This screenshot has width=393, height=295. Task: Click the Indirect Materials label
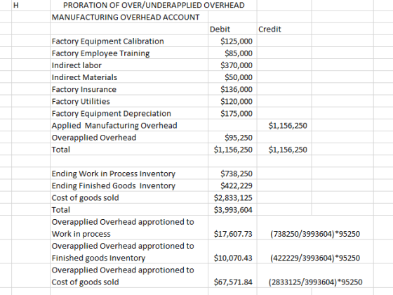pos(84,77)
